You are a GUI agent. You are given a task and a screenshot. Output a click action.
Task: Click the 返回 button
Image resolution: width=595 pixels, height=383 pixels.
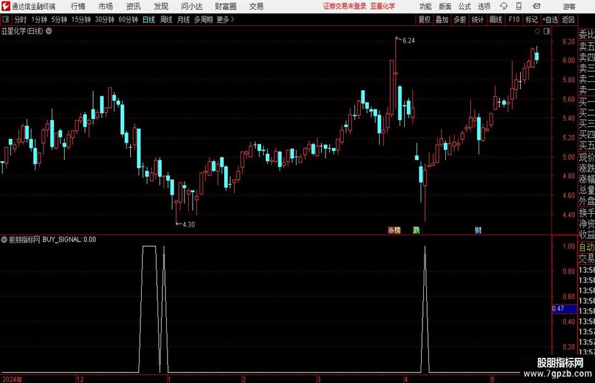pos(568,19)
